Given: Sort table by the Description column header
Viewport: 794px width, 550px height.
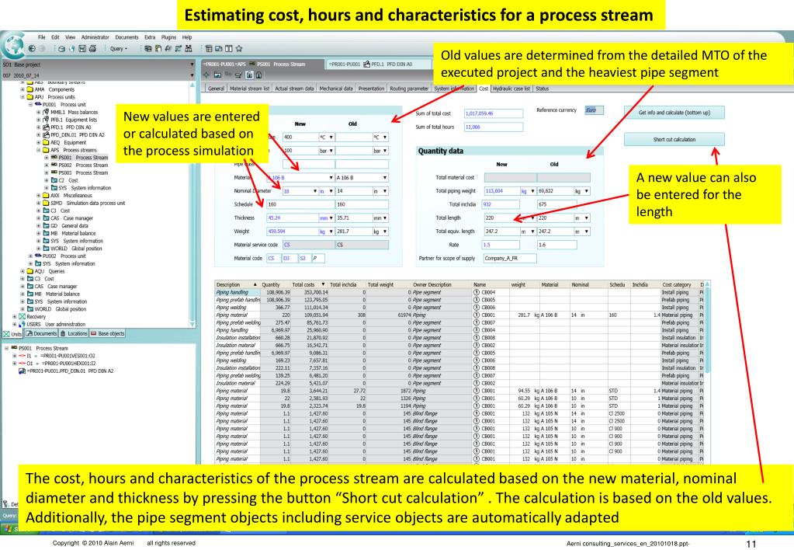Looking at the screenshot, I should pyautogui.click(x=237, y=285).
